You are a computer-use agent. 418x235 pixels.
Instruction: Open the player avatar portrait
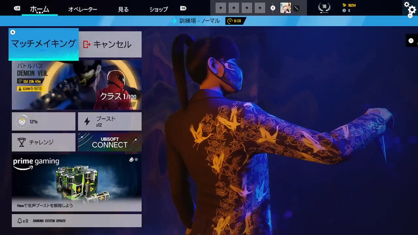[x=286, y=8]
